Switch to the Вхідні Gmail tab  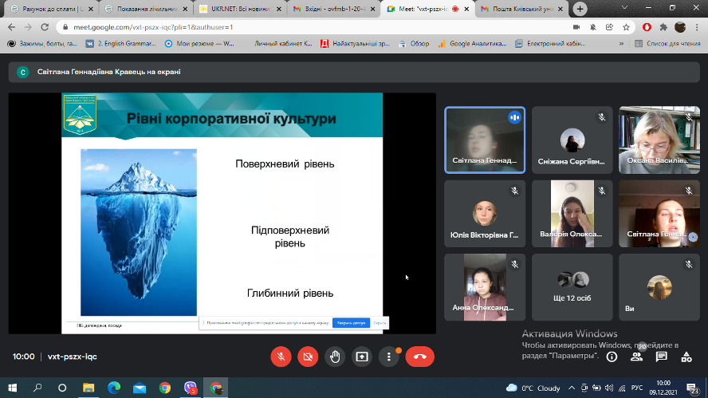point(334,9)
